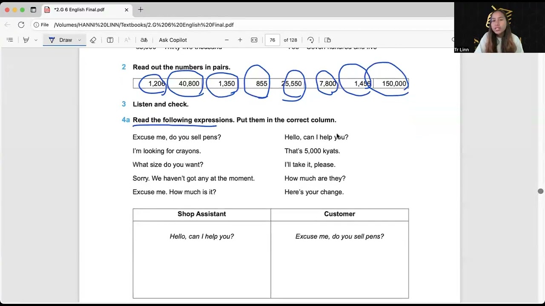Click the number 1,206 in the table
This screenshot has width=545, height=306.
tap(157, 84)
